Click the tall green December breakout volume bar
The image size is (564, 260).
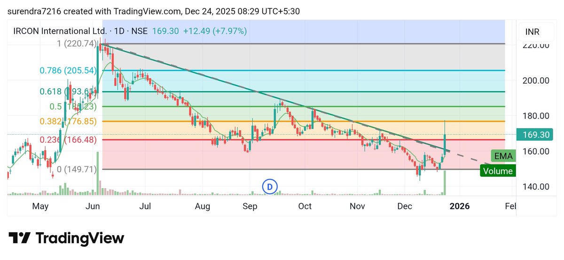(444, 183)
